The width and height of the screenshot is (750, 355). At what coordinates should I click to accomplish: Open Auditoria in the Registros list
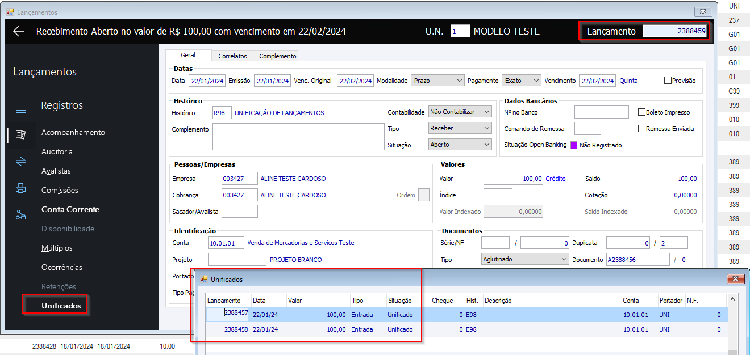coord(57,151)
